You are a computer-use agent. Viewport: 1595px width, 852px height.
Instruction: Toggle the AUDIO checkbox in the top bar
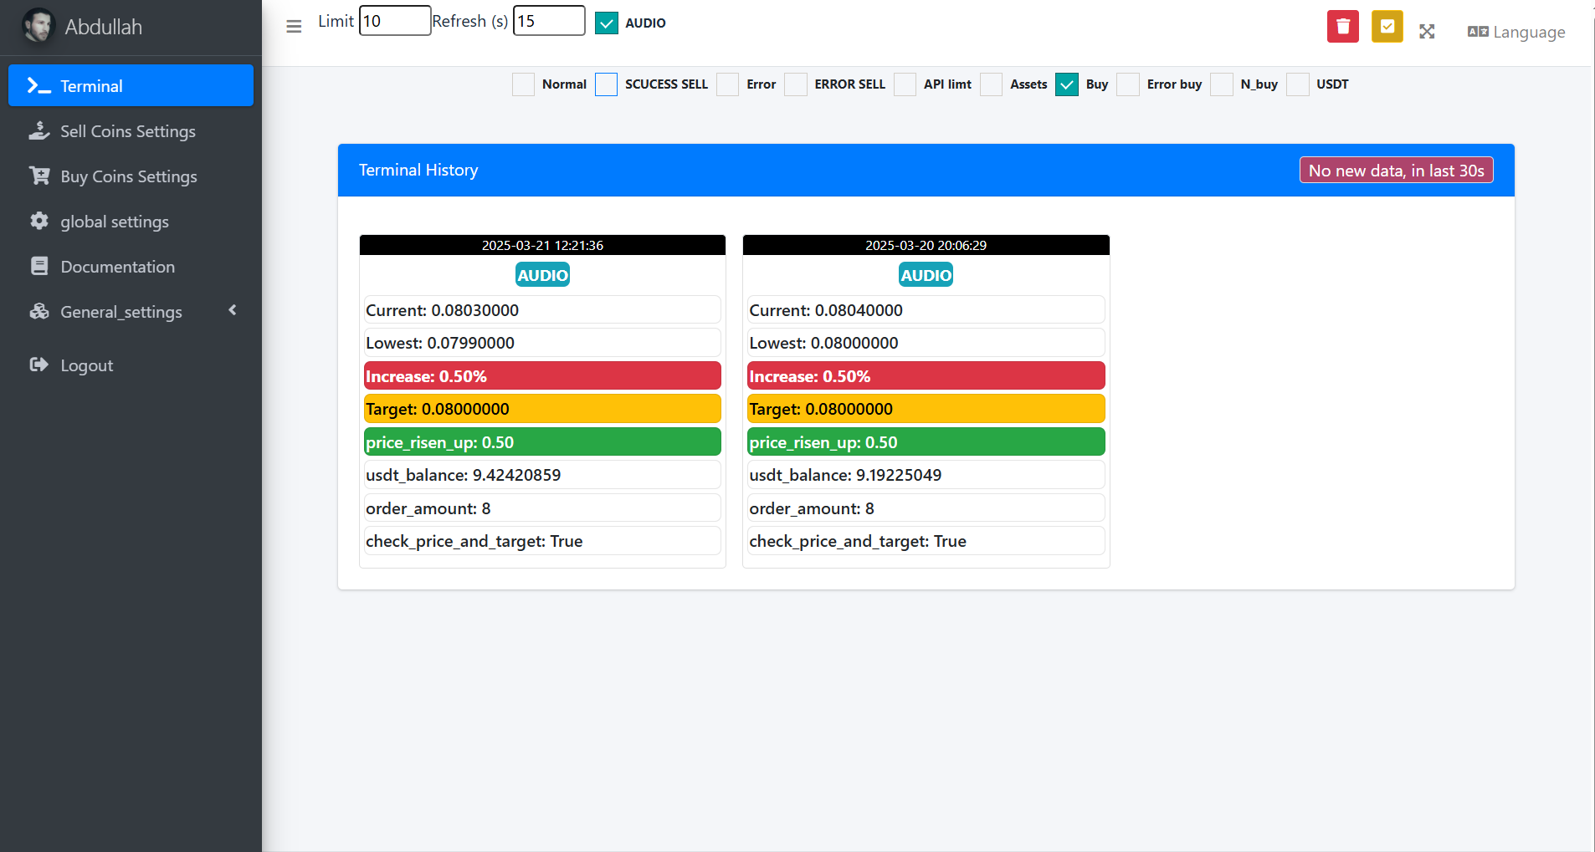606,23
